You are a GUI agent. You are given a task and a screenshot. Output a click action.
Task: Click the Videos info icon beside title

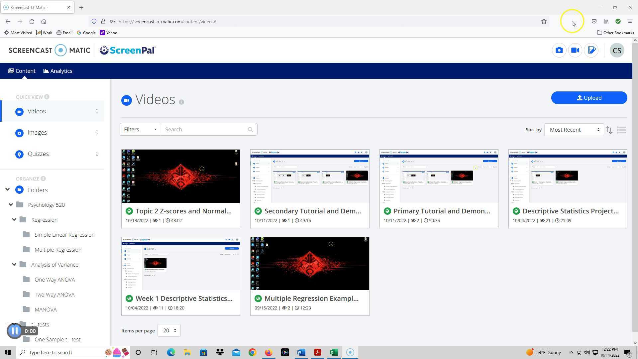click(x=181, y=102)
